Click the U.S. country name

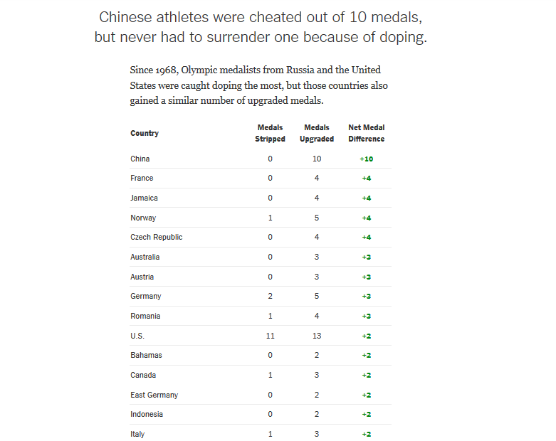click(137, 336)
